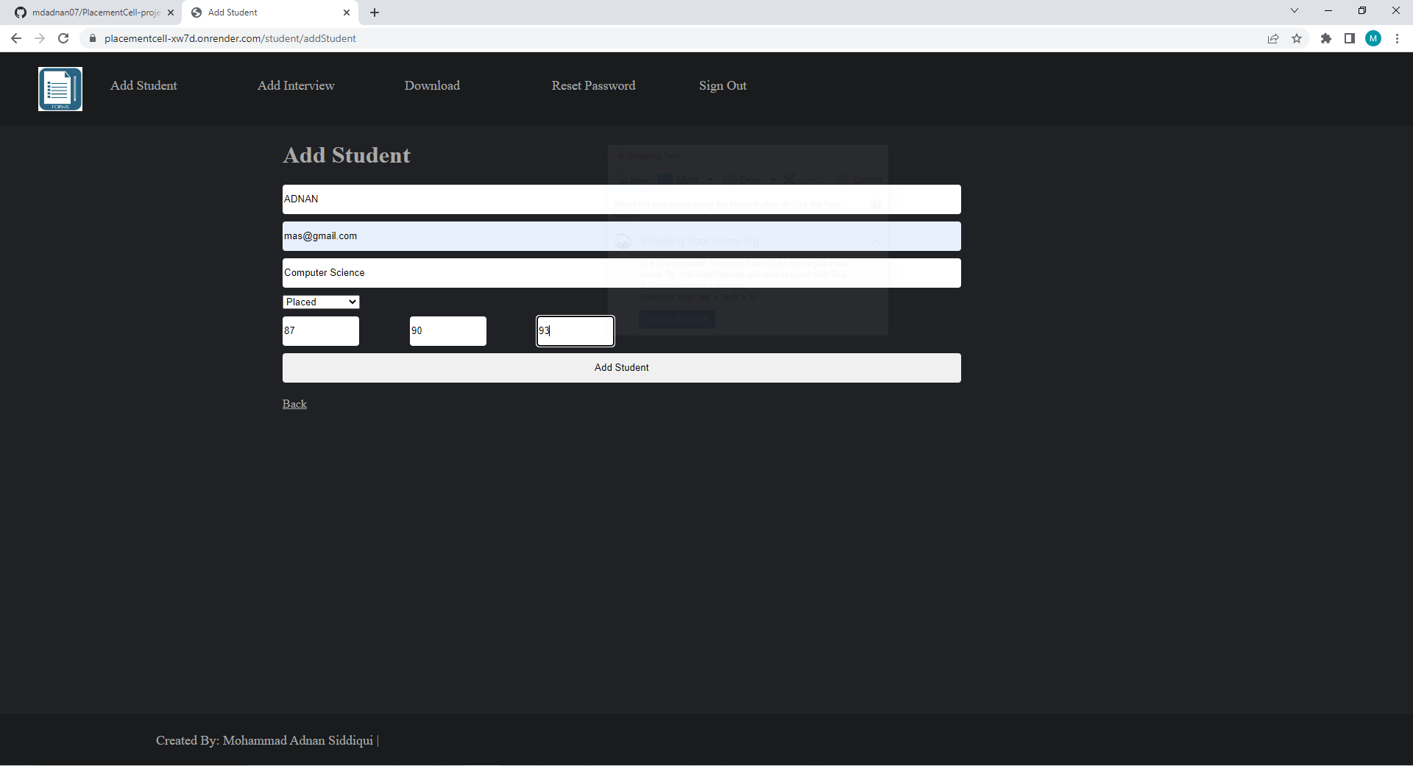Image resolution: width=1413 pixels, height=766 pixels.
Task: Click the Add Student submit button
Action: pyautogui.click(x=621, y=367)
